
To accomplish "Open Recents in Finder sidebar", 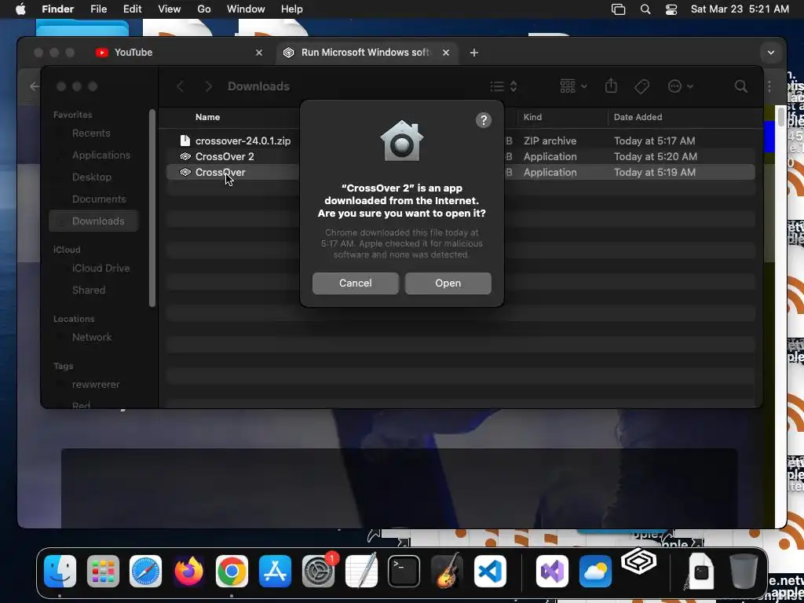I will point(91,133).
